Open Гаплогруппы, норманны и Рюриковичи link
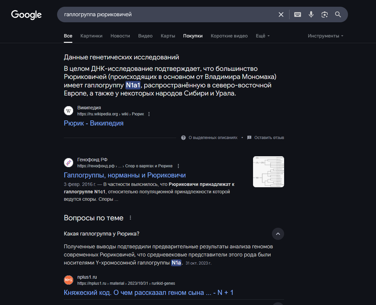 pos(125,175)
